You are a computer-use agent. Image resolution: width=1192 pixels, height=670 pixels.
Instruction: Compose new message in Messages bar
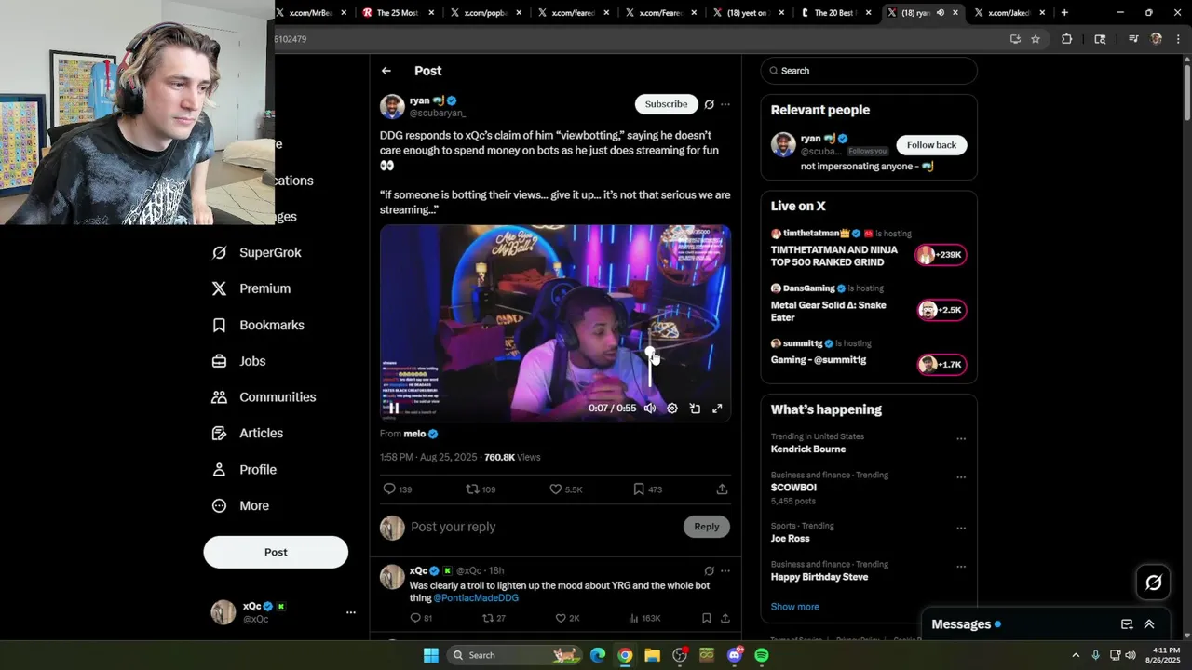click(x=1127, y=624)
